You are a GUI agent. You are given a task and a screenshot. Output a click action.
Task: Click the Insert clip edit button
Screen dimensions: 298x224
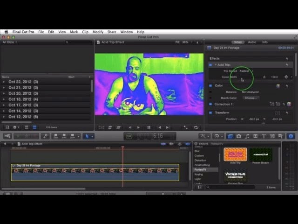tap(64, 136)
